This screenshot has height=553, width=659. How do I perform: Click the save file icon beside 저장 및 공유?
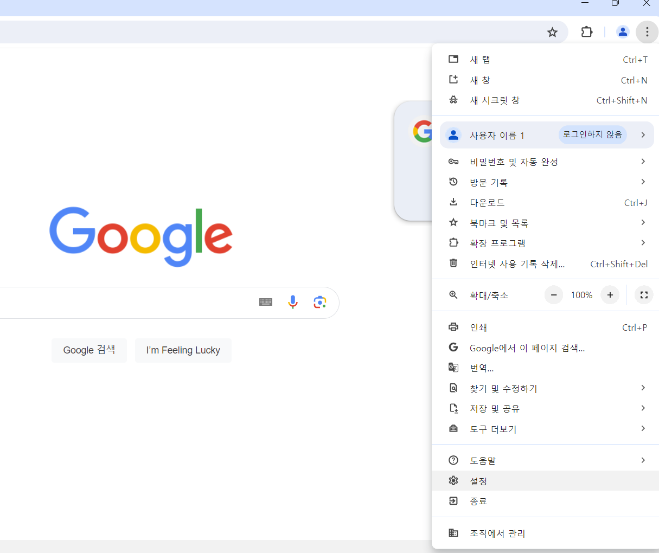453,408
